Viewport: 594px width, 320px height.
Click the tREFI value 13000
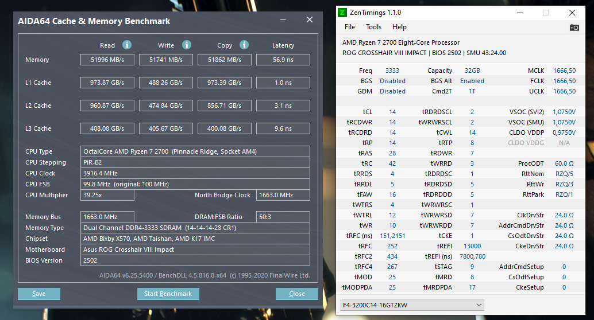pos(472,246)
